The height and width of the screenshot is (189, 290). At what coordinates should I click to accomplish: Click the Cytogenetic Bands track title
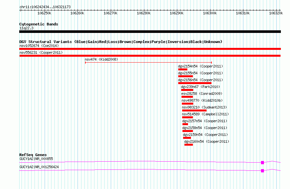(39, 24)
